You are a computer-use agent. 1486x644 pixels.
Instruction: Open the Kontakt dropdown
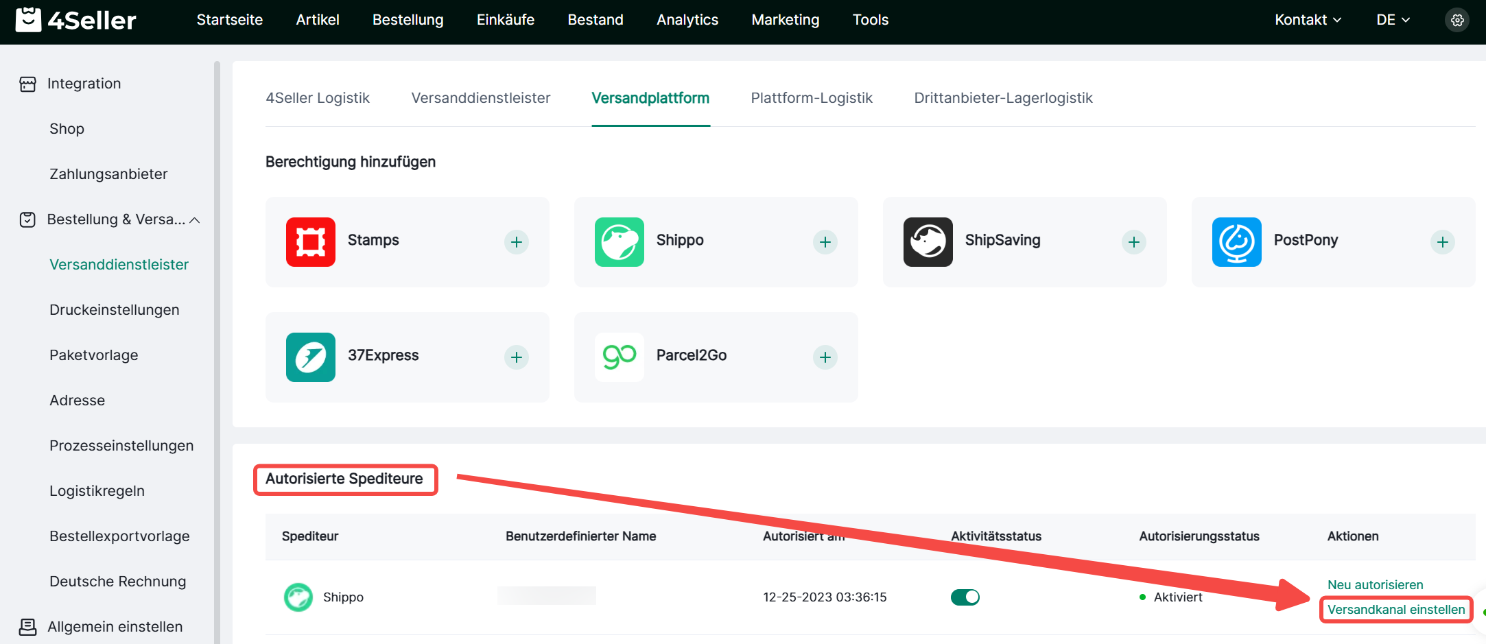click(x=1307, y=20)
